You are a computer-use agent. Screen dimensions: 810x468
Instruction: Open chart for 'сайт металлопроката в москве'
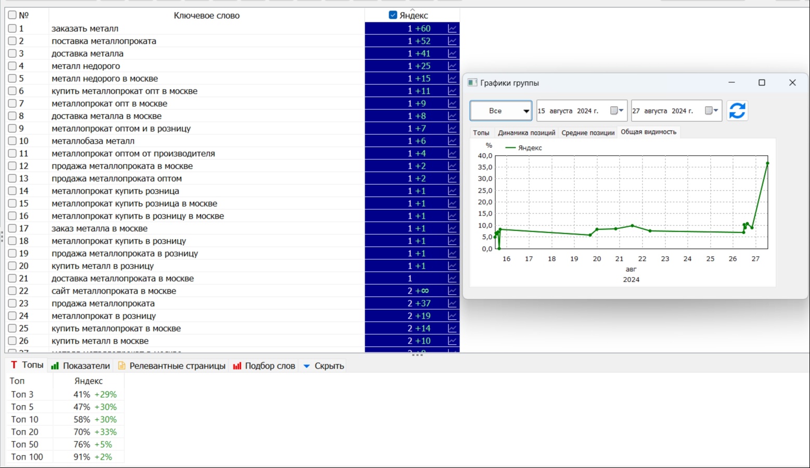pyautogui.click(x=452, y=291)
